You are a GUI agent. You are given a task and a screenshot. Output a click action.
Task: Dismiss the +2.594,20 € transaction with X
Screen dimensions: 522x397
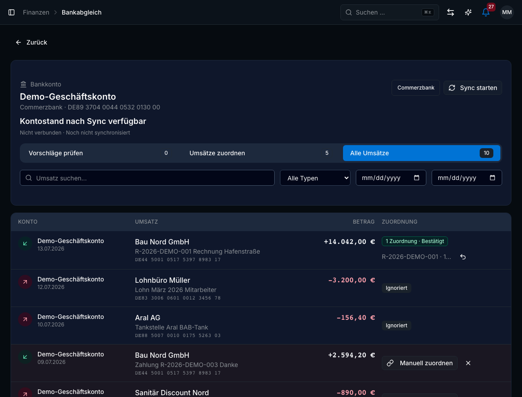[468, 363]
